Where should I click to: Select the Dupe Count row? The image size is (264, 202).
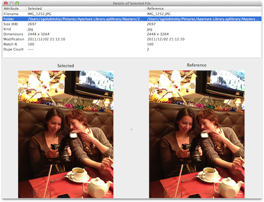pos(132,49)
